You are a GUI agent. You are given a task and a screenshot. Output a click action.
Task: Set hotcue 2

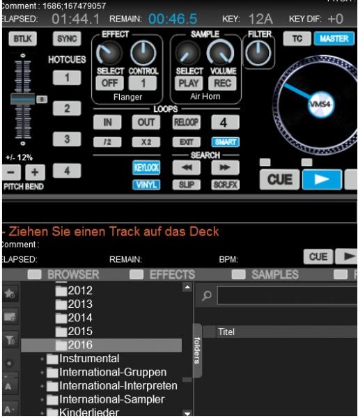pyautogui.click(x=67, y=108)
